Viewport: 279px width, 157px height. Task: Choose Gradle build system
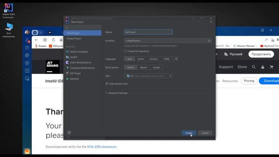pyautogui.click(x=157, y=68)
